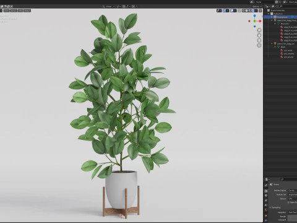The height and width of the screenshot is (223, 297).
Task: Click the green Y axis gizmo ball
Action: (x=255, y=21)
